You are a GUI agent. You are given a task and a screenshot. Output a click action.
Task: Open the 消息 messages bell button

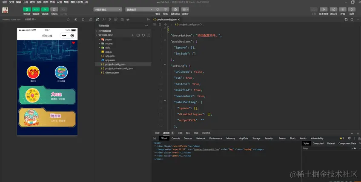352,9
